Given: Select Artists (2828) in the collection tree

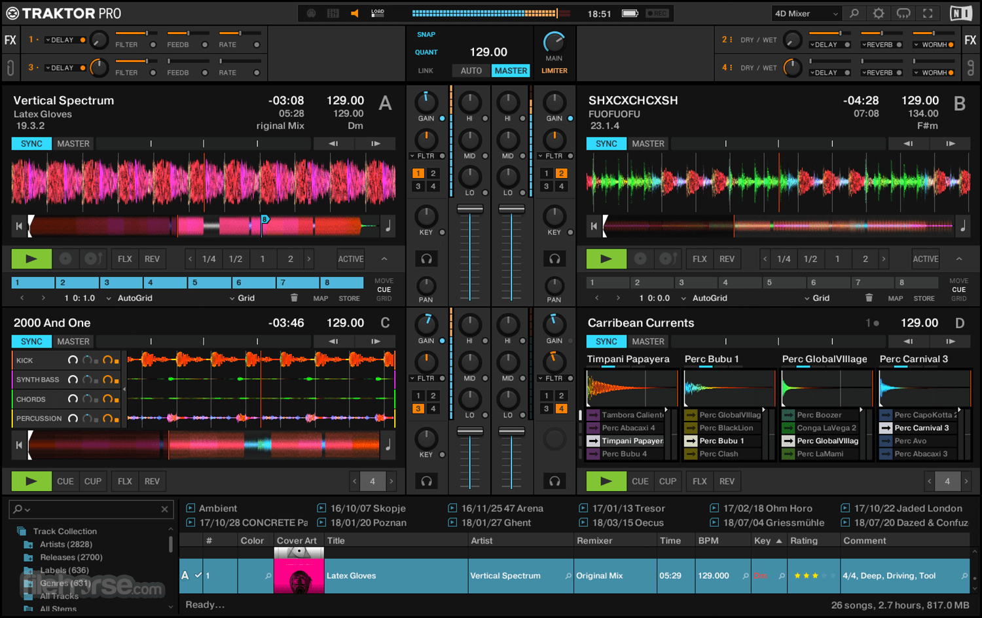Looking at the screenshot, I should click(65, 544).
